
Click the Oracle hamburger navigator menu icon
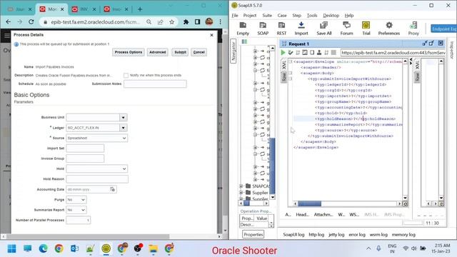(6, 36)
